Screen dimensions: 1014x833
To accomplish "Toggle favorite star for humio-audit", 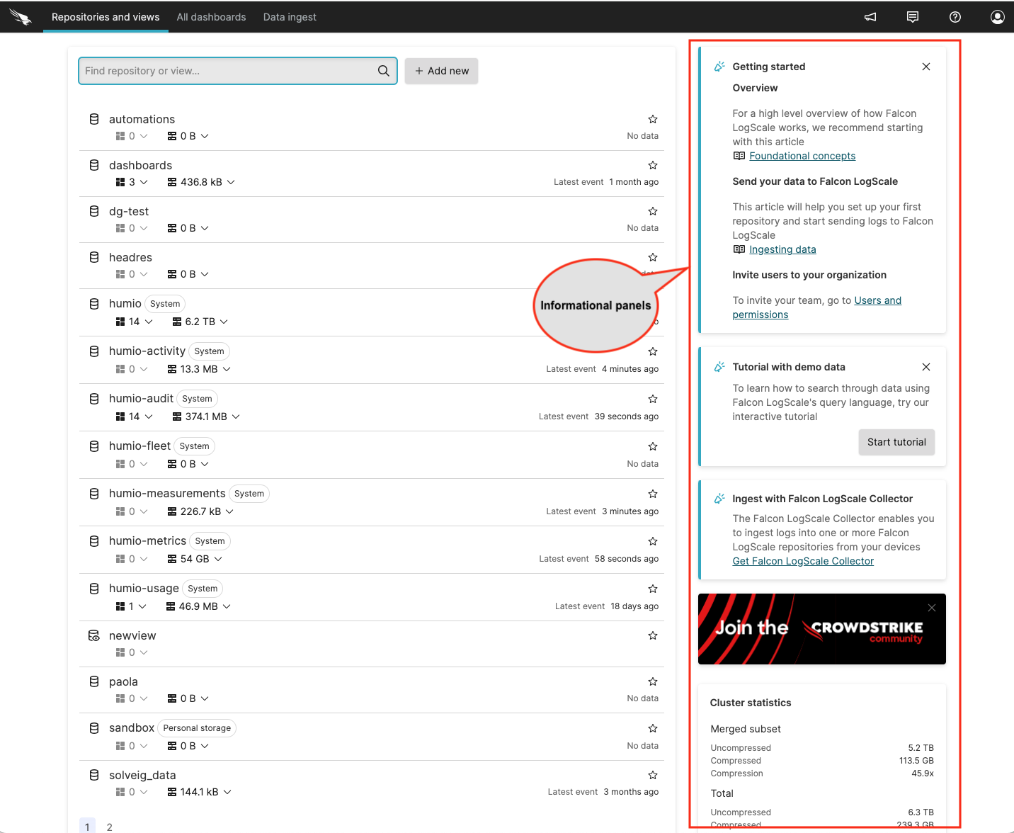I will 653,399.
